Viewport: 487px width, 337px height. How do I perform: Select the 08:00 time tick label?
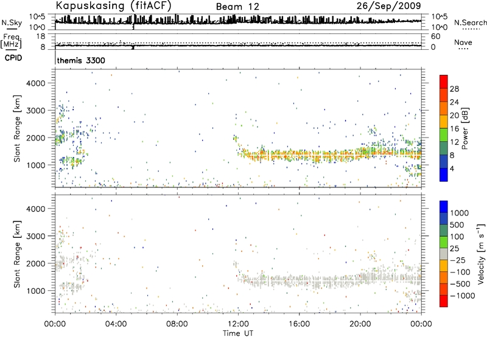click(x=177, y=324)
